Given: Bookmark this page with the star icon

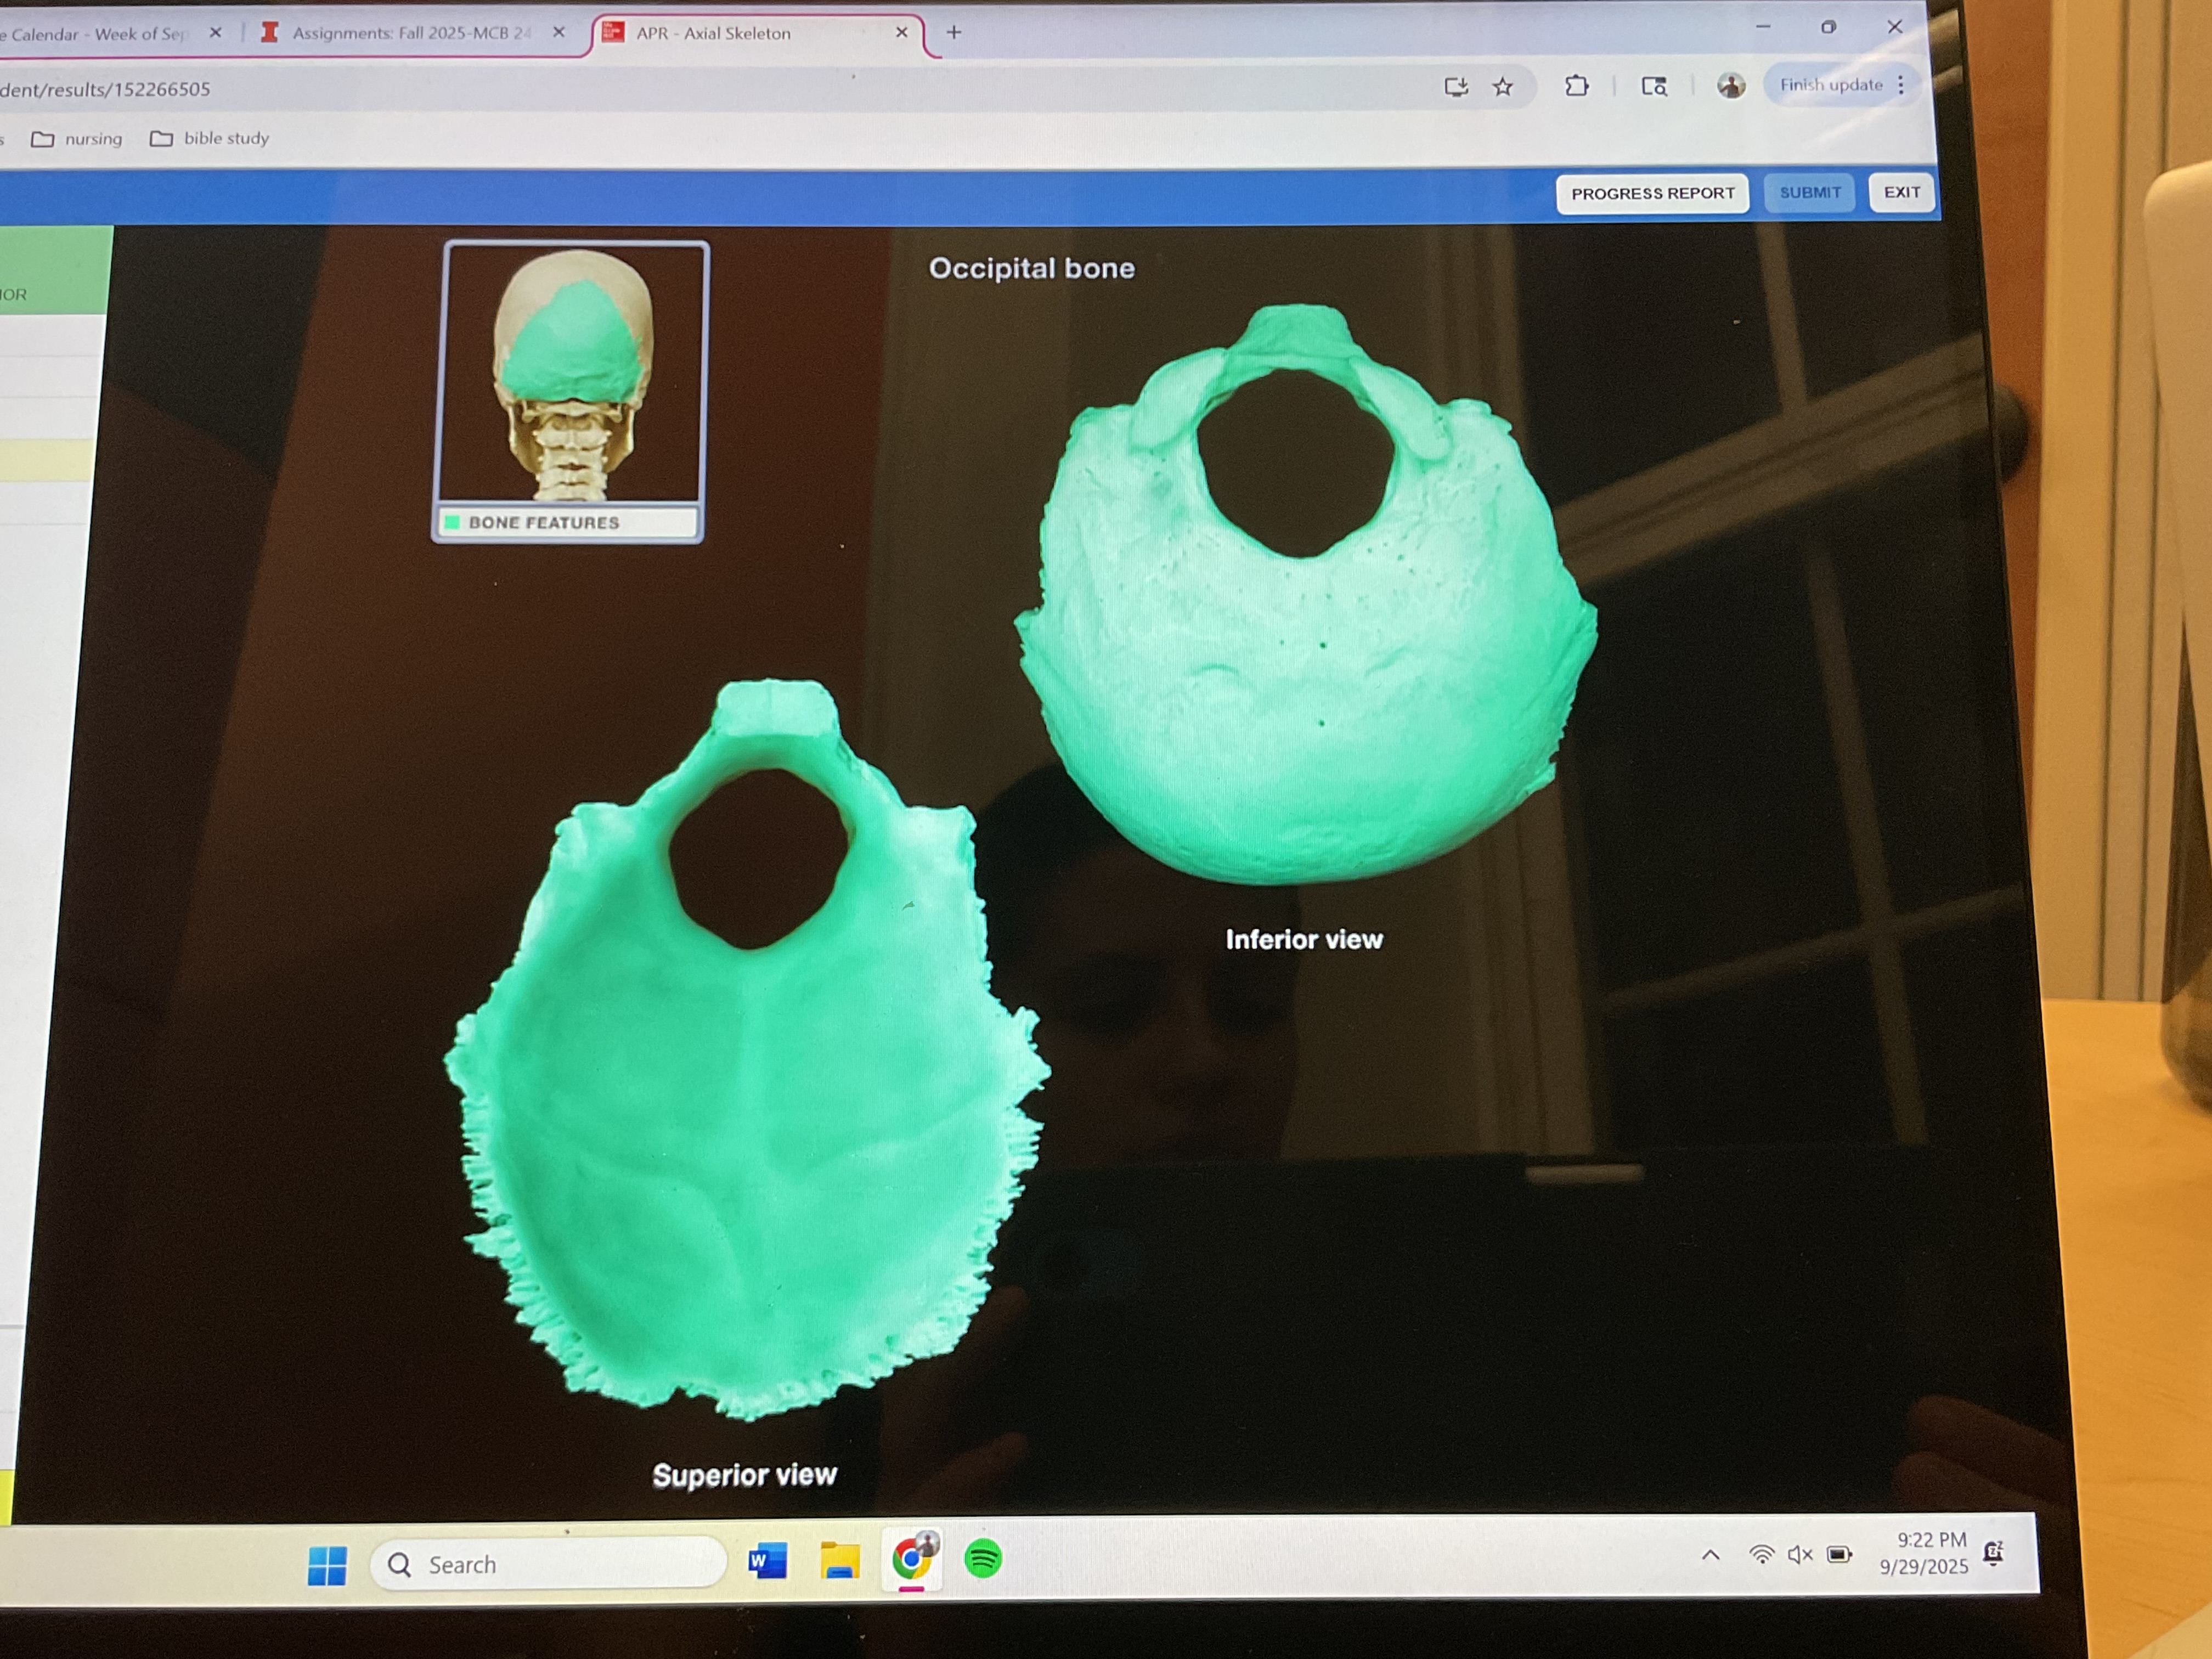Looking at the screenshot, I should [x=1502, y=87].
